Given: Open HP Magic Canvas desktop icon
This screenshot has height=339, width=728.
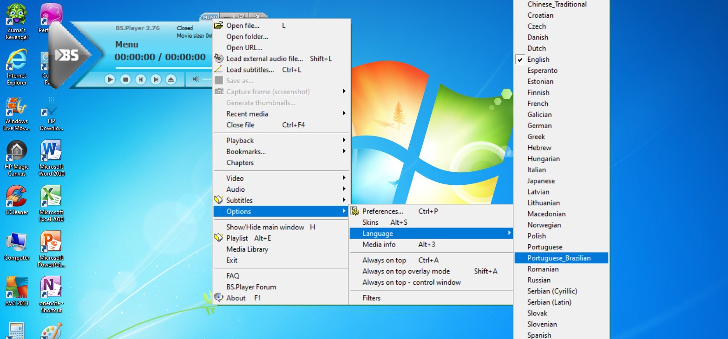Looking at the screenshot, I should (x=16, y=158).
